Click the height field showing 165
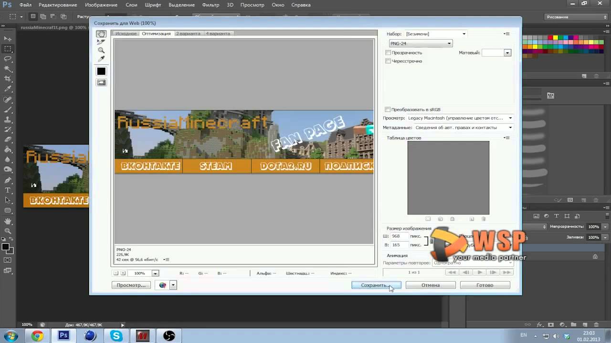611x343 pixels. (399, 245)
